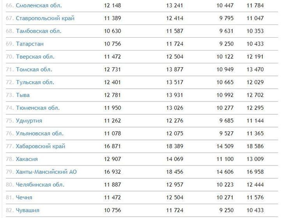Open Тамбовская обл. region page
Viewport: 281px width, 218px height.
[x=39, y=31]
